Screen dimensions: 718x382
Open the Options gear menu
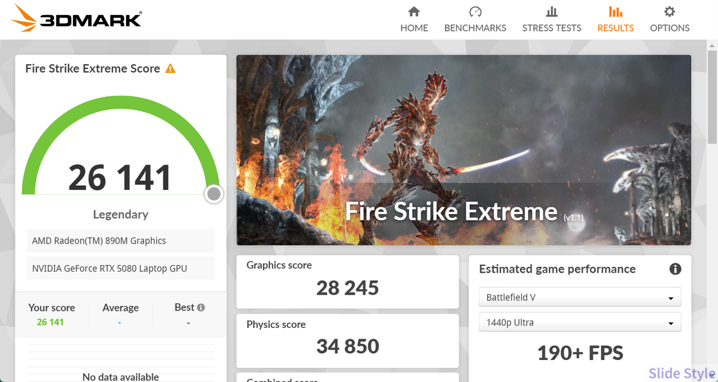click(670, 19)
